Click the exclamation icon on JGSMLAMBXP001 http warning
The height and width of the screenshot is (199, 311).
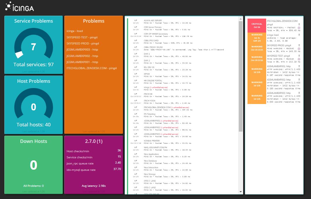[299, 66]
